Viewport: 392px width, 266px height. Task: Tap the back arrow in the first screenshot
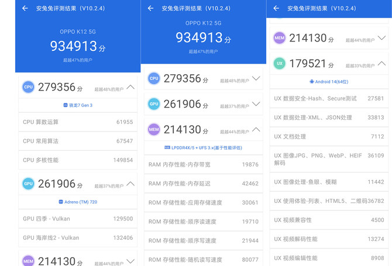pyautogui.click(x=25, y=8)
